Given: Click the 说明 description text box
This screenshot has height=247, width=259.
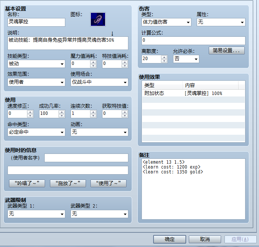Looking at the screenshot, I should click(68, 43).
